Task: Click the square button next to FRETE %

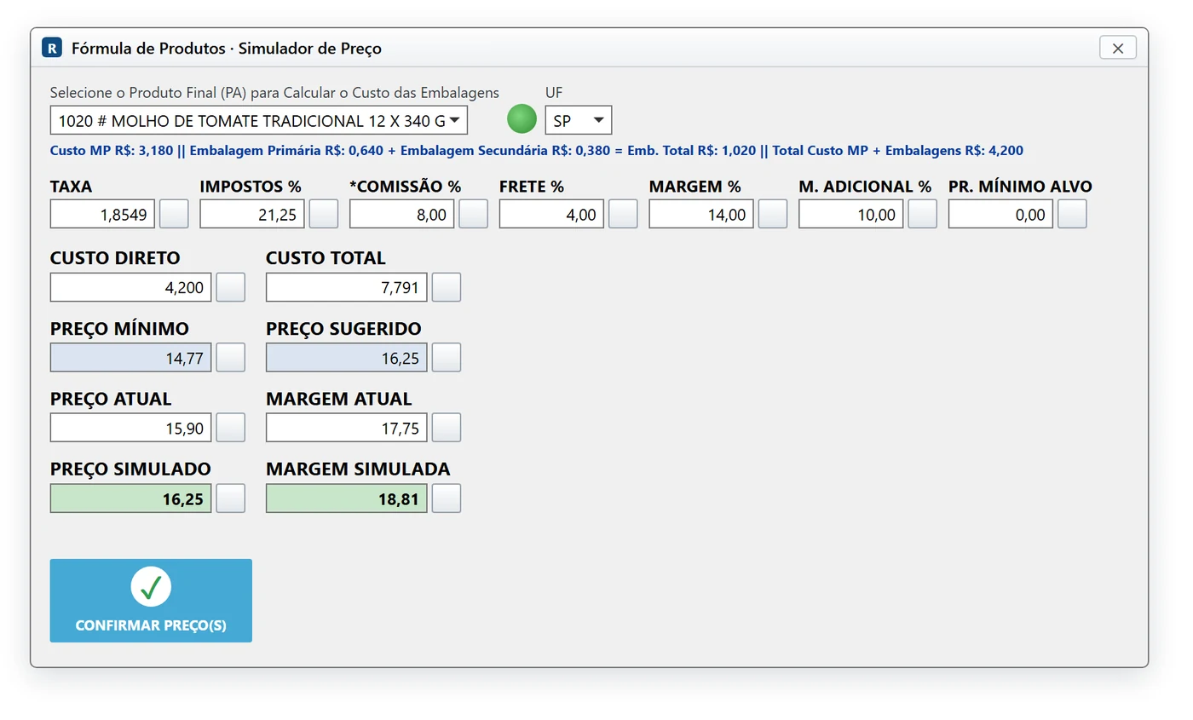Action: [623, 214]
